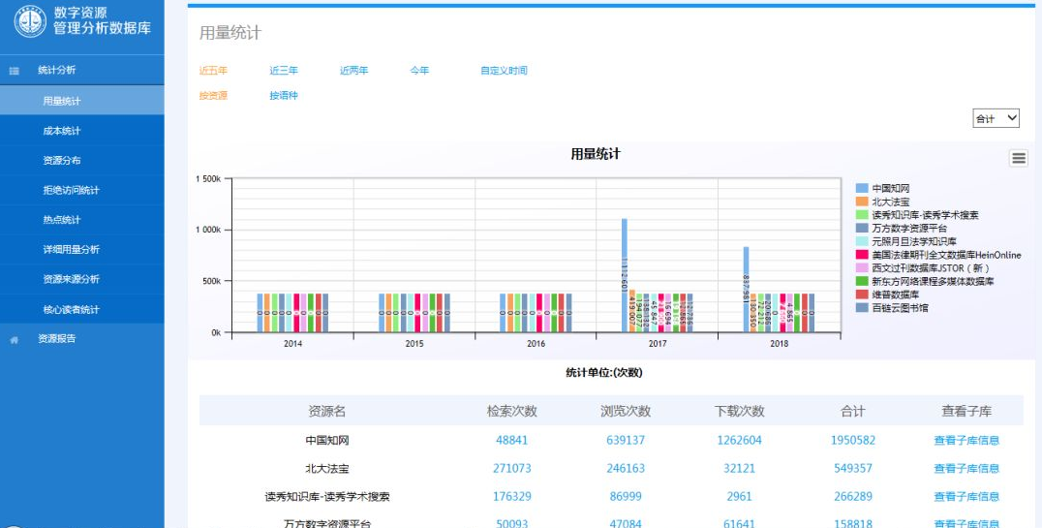
Task: Open the 资源报告 sidebar section
Action: [x=81, y=338]
